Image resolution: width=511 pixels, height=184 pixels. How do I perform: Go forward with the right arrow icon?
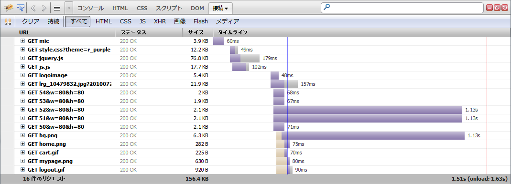click(44, 8)
